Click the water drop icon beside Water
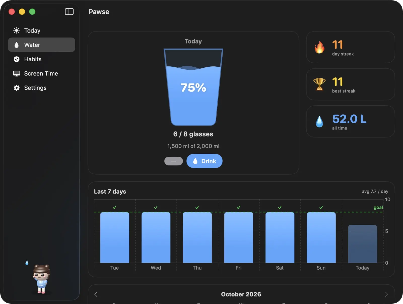This screenshot has width=403, height=304. pyautogui.click(x=16, y=45)
